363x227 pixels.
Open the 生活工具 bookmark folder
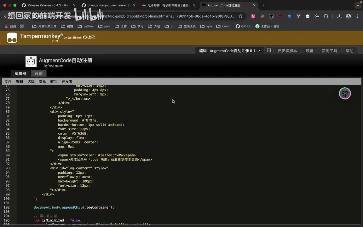(x=187, y=26)
